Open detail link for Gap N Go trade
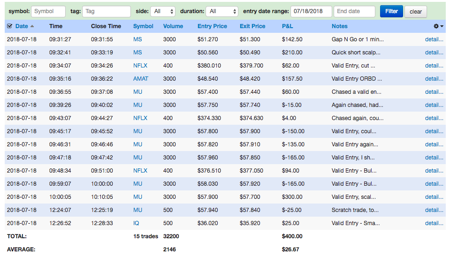 pyautogui.click(x=434, y=39)
